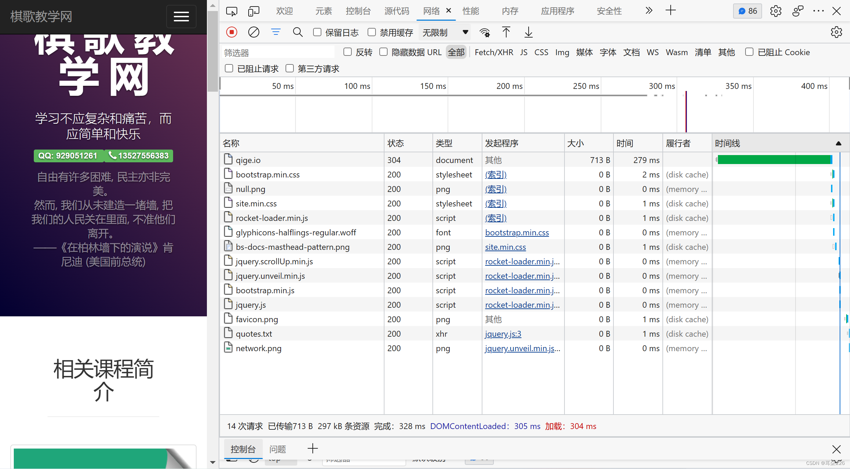Check blocked cookies checkbox
Viewport: 850px width, 469px height.
click(x=749, y=52)
